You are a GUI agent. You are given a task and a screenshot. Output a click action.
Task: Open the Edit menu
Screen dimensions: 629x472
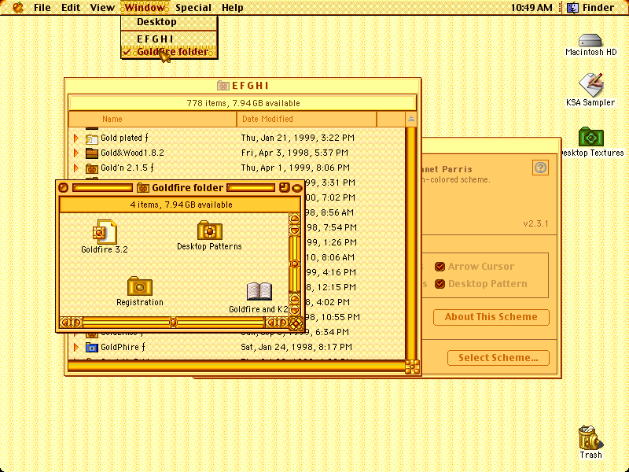point(71,8)
